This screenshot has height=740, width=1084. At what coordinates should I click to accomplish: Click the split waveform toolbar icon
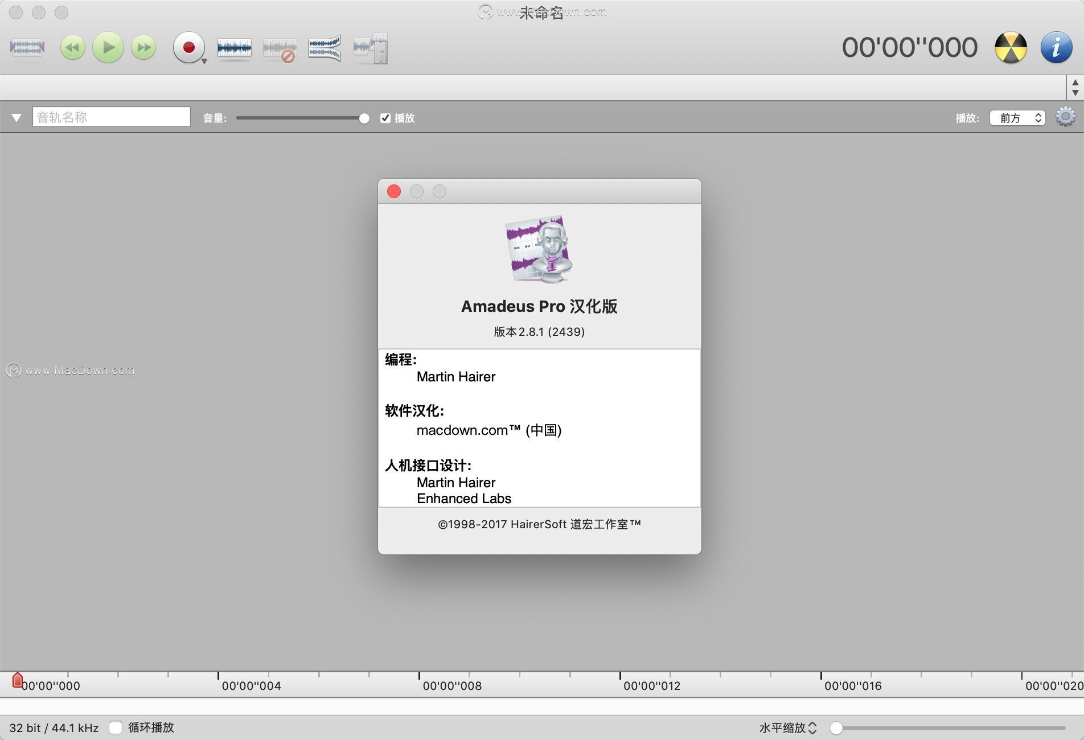click(325, 48)
